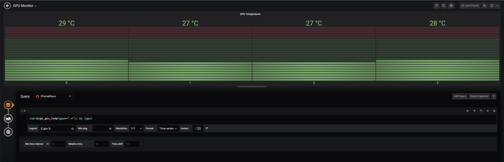The image size is (504, 162).
Task: Zoom out the time range
Action: click(x=484, y=6)
